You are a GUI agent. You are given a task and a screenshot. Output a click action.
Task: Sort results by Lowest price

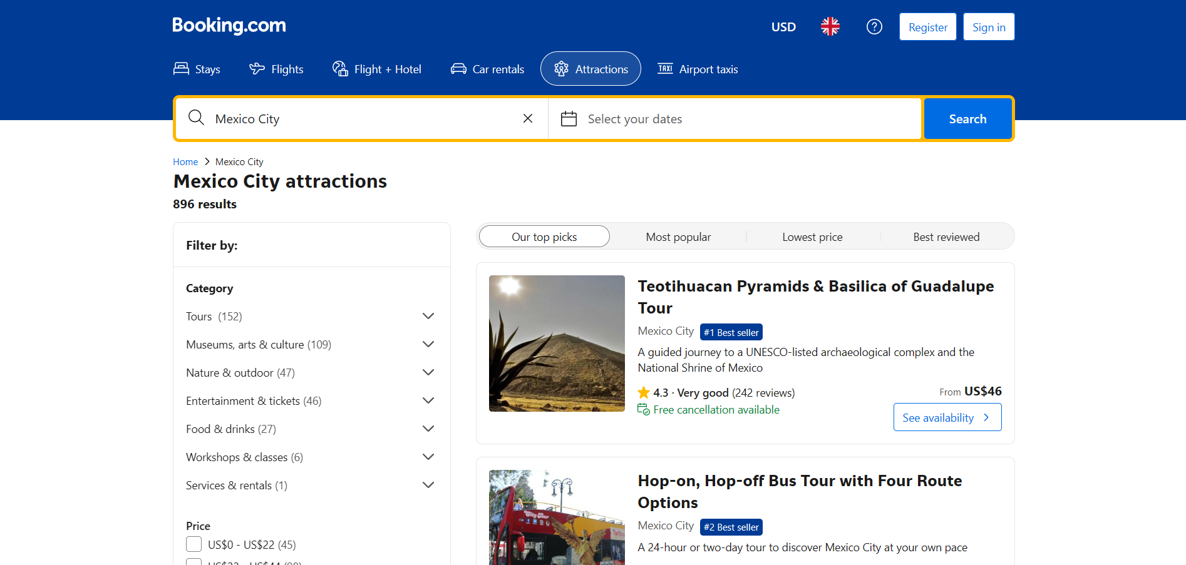click(812, 237)
